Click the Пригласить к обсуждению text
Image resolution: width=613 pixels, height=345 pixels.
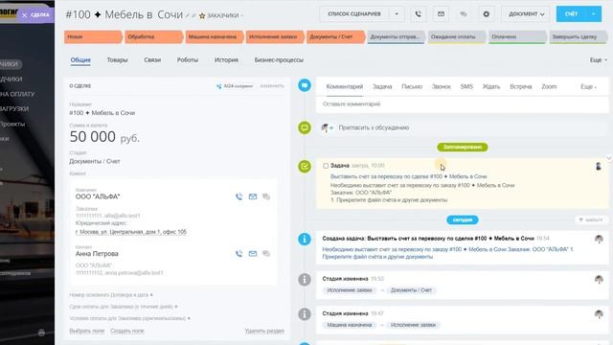[374, 127]
